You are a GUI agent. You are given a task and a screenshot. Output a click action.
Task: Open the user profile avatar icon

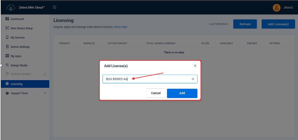pyautogui.click(x=277, y=8)
